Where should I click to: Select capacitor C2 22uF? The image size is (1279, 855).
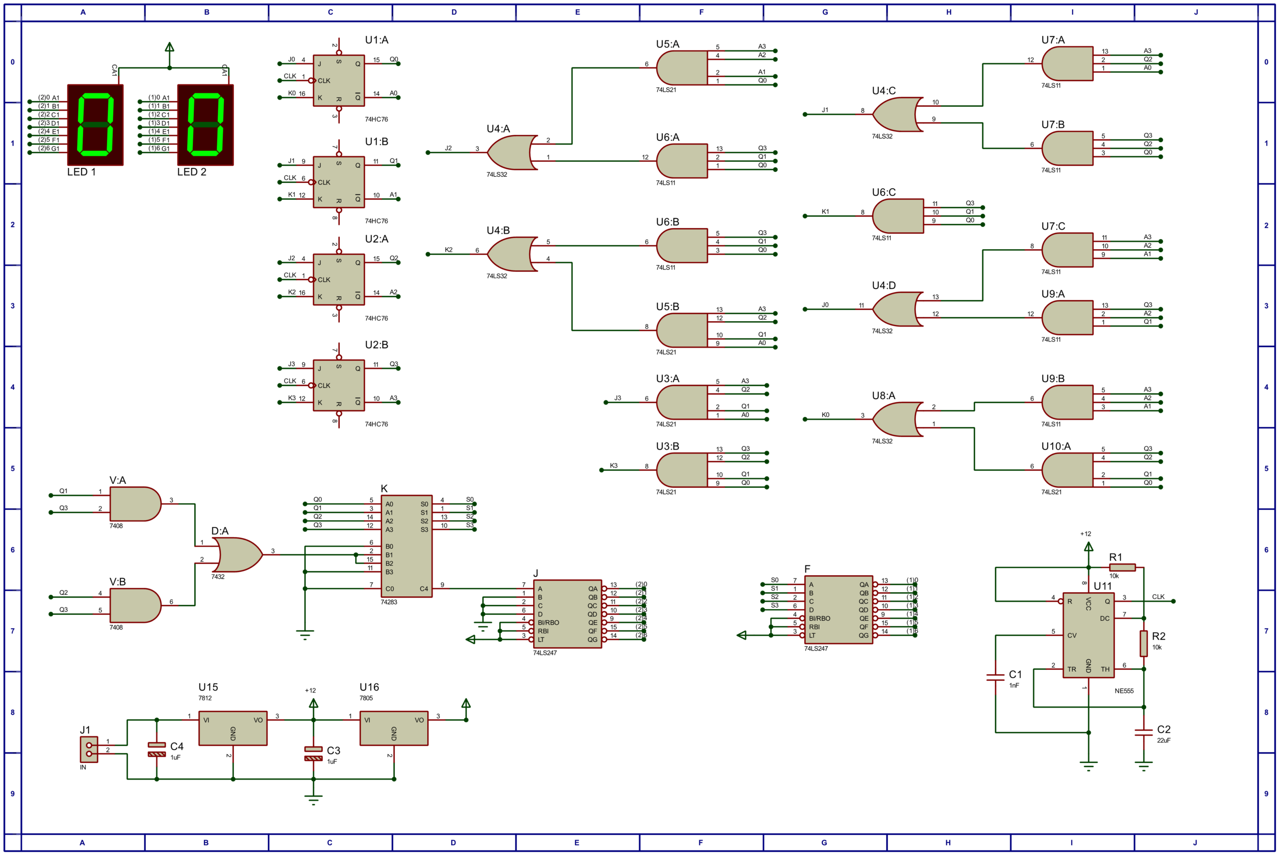1143,732
